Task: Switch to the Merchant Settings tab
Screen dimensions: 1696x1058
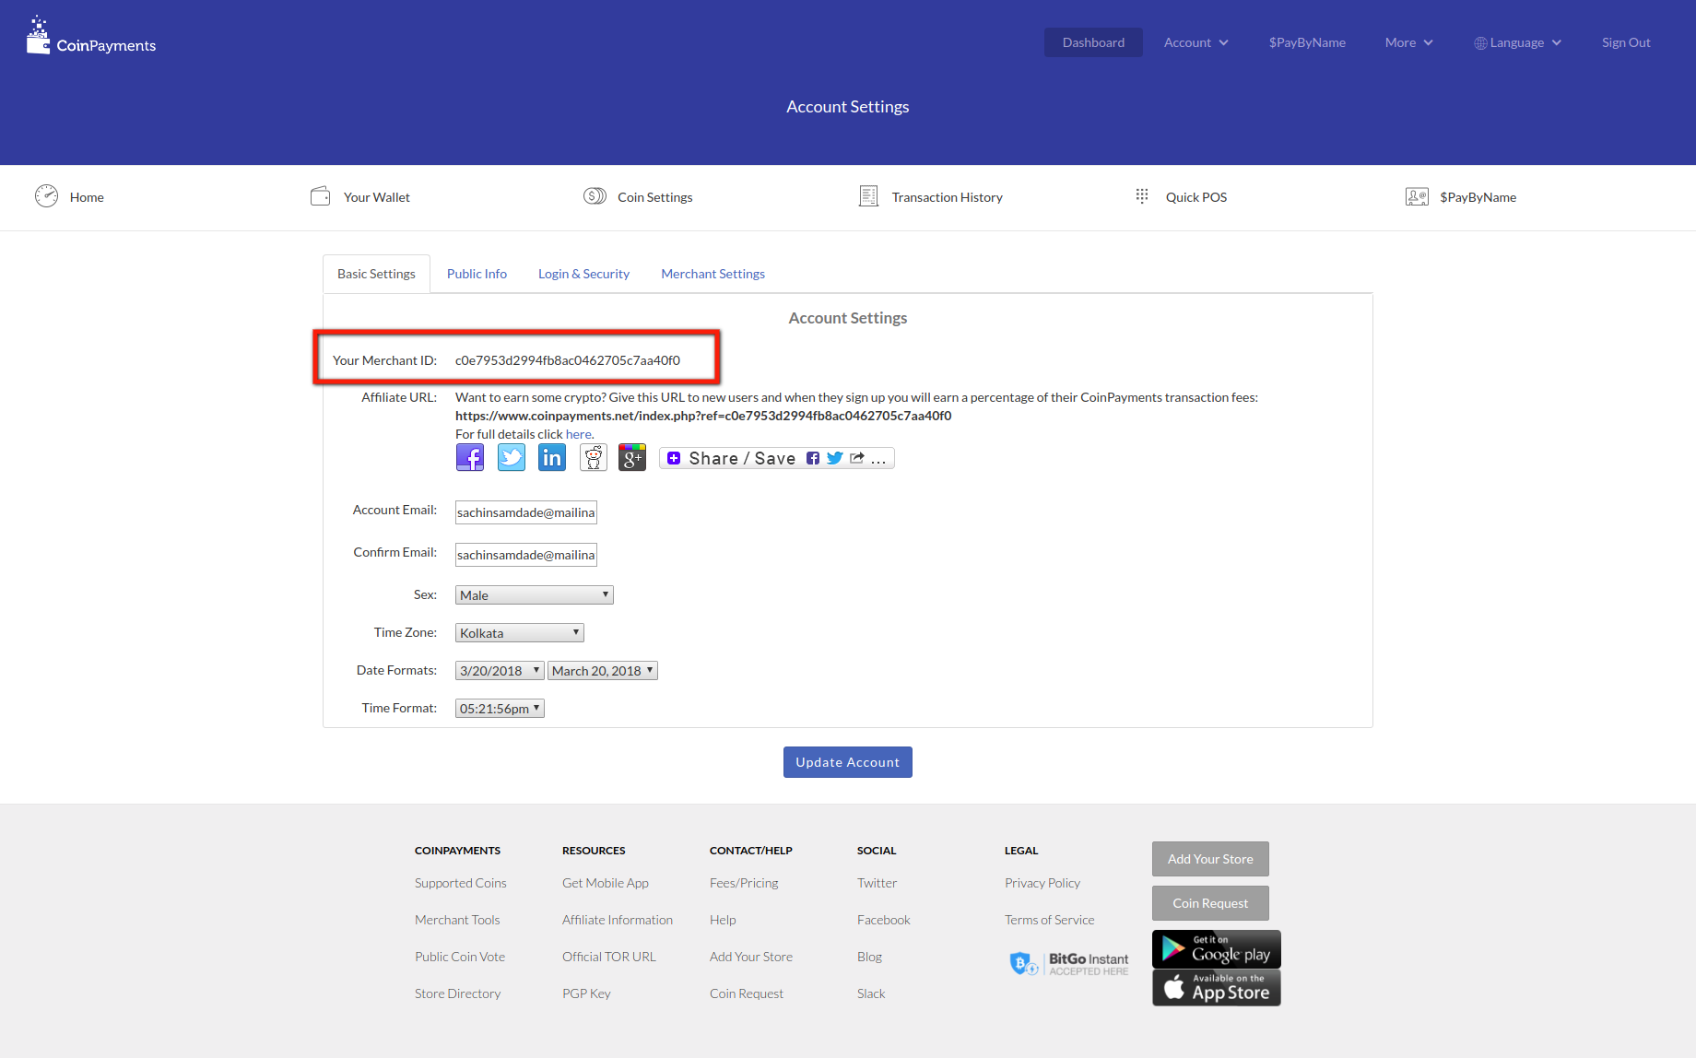Action: coord(713,274)
